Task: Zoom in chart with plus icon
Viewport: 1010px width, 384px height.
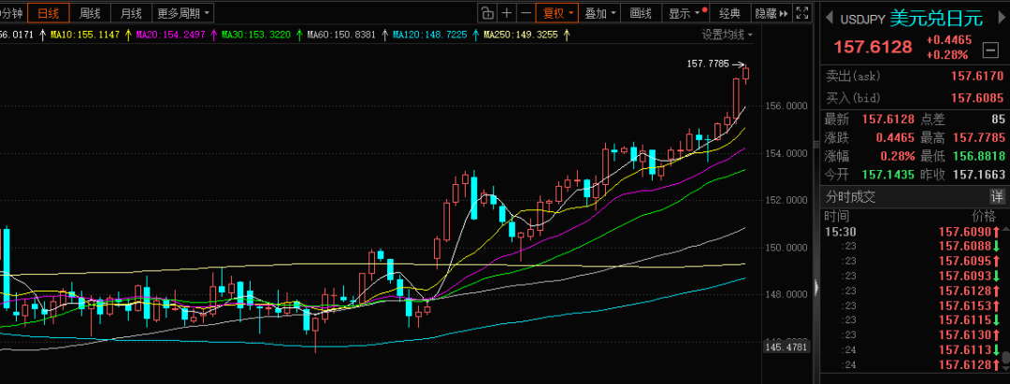Action: (507, 13)
